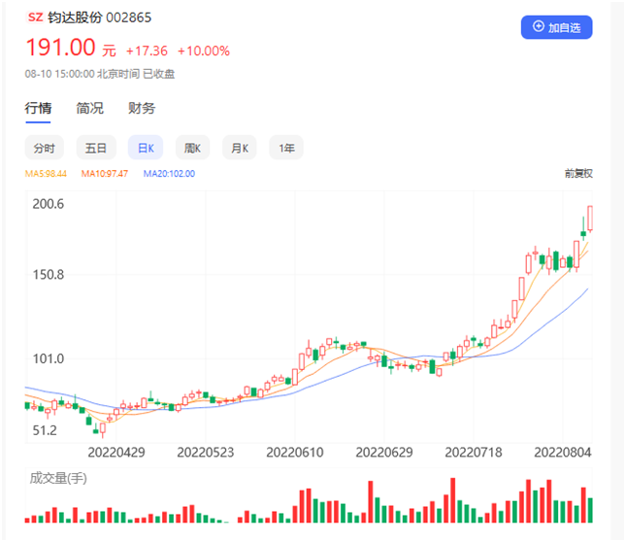626x542 pixels.
Task: Select the 1年 chart period
Action: pyautogui.click(x=286, y=148)
